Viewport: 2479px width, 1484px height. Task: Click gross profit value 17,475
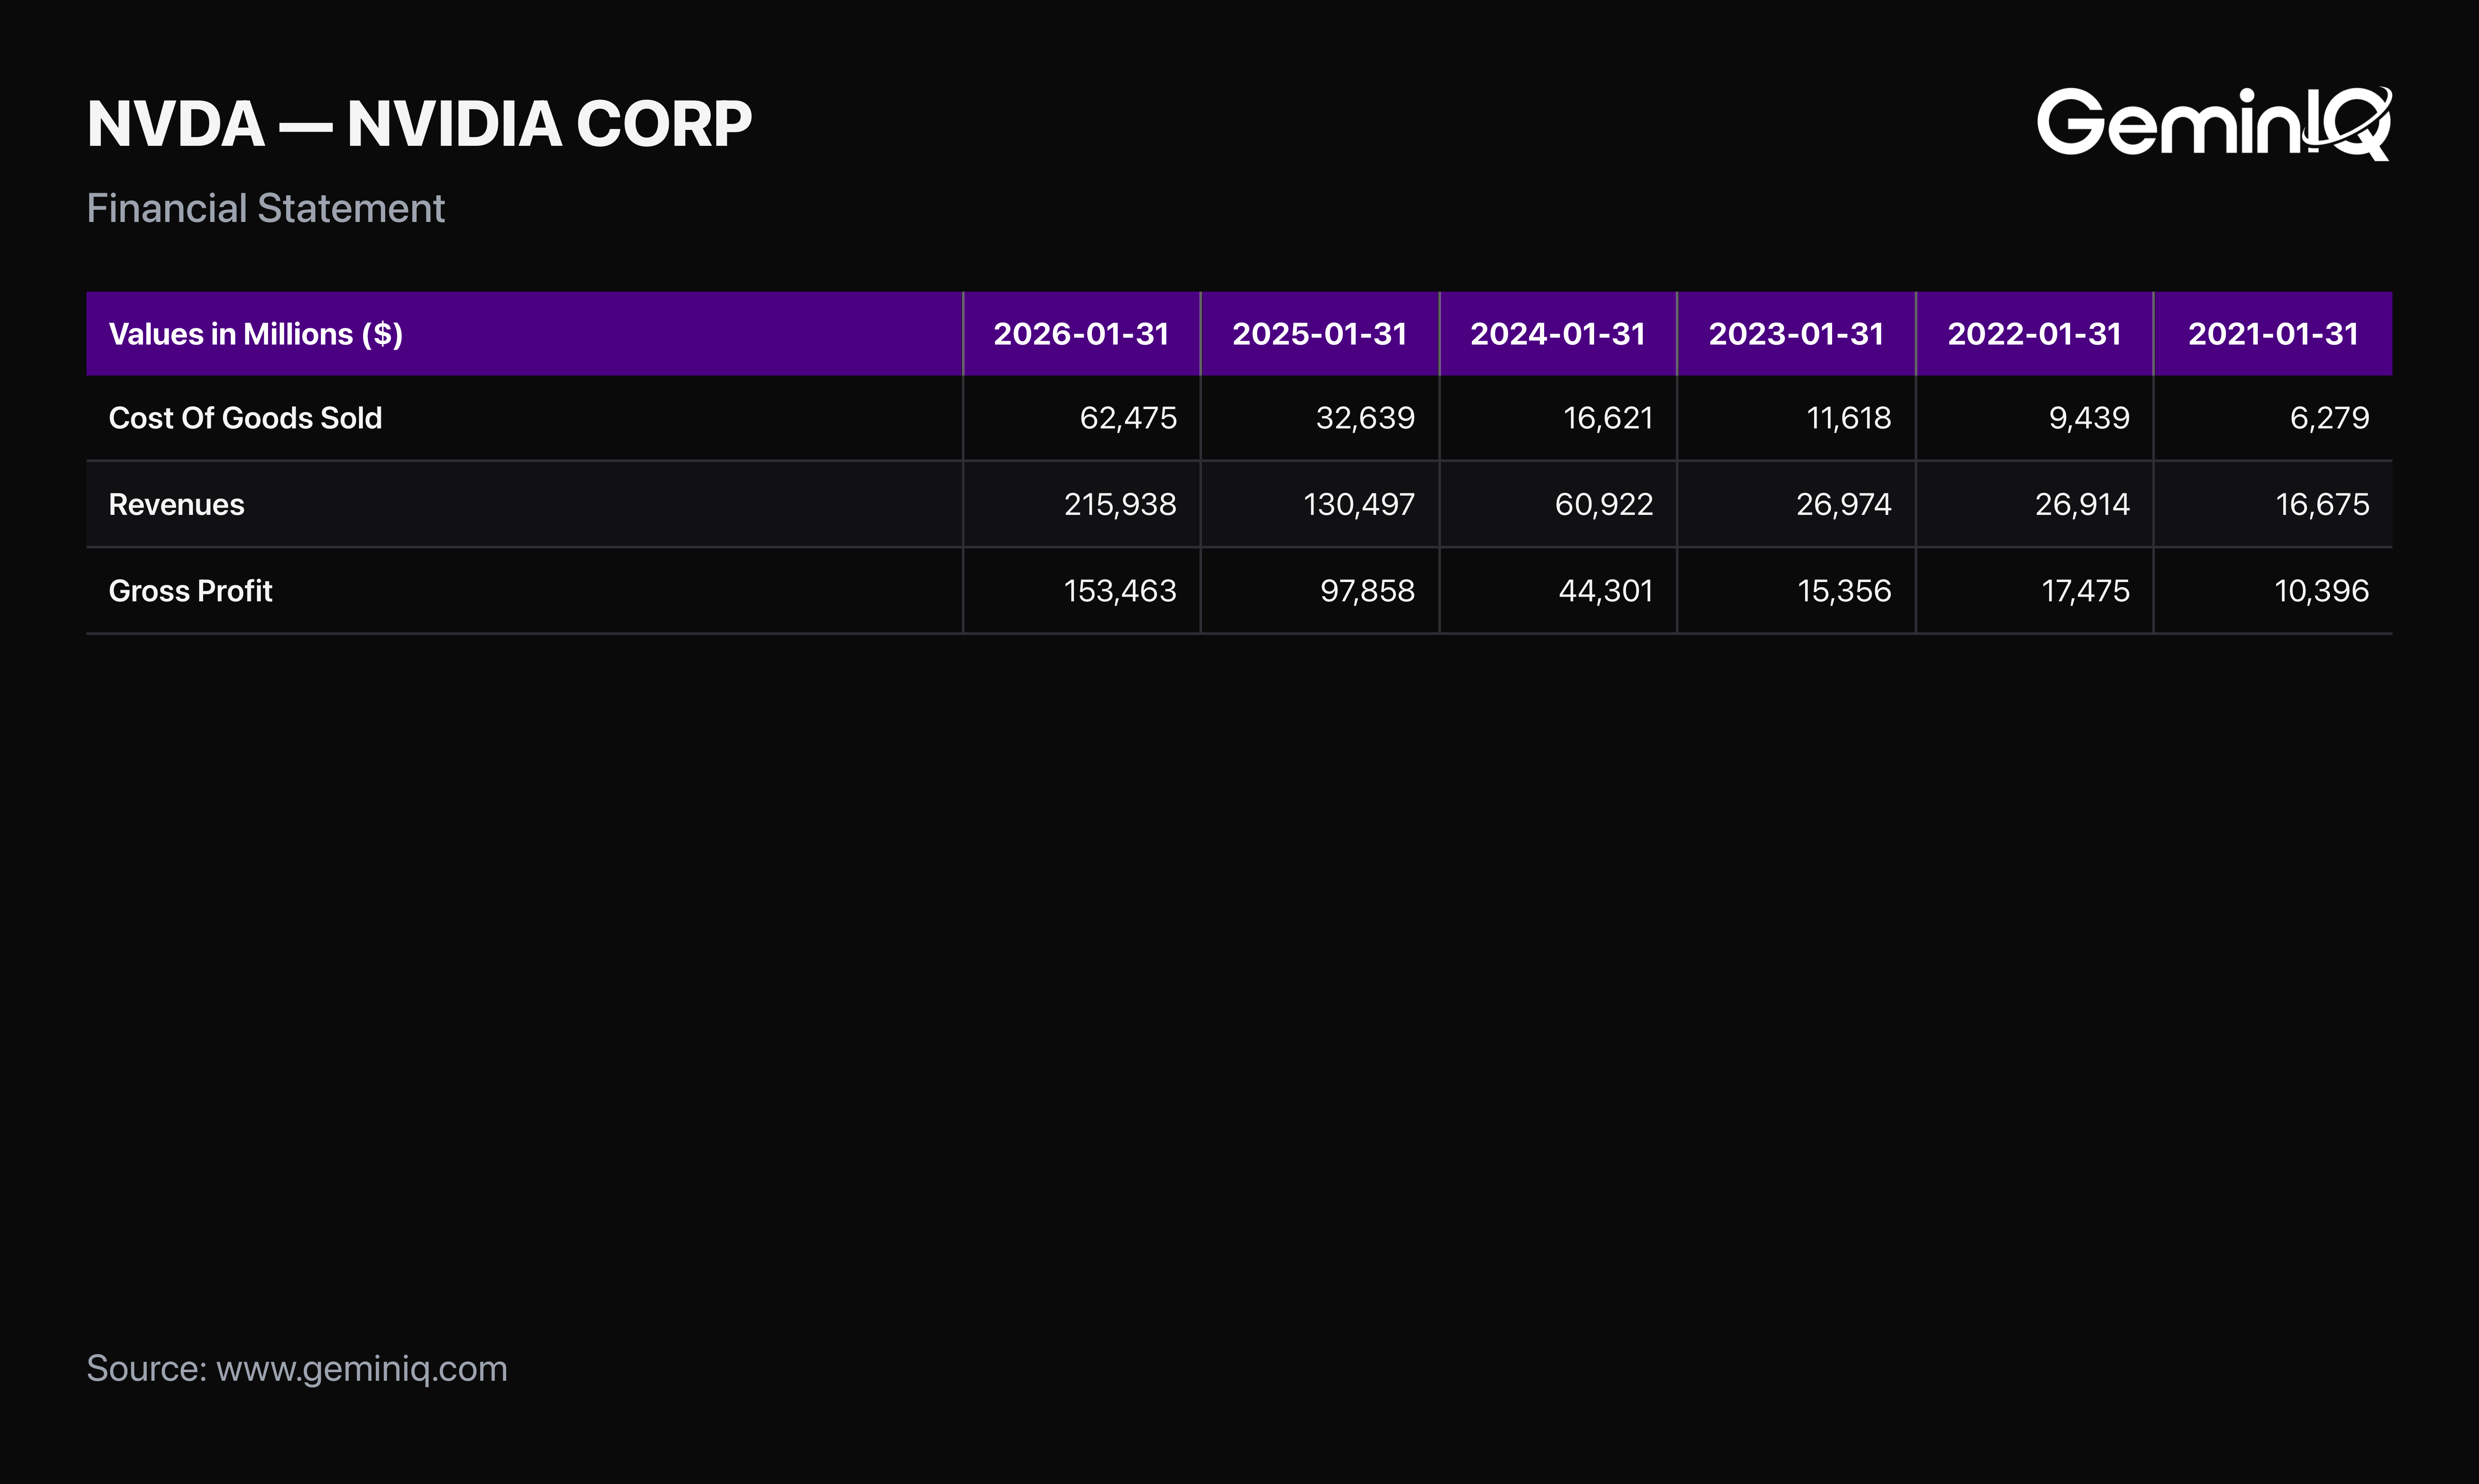[x=2085, y=591]
